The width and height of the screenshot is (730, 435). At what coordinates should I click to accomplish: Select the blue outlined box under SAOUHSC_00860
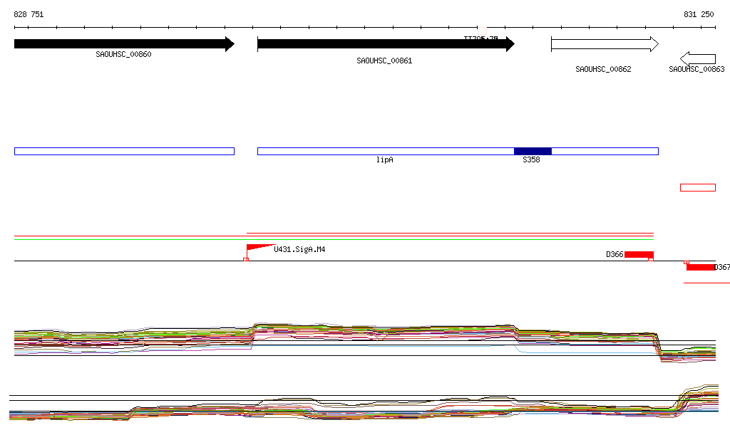pyautogui.click(x=124, y=151)
